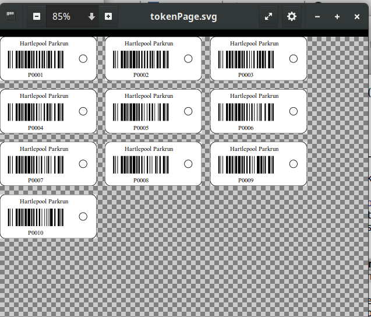Click the tokenPage.svg window title
371x317 pixels.
183,16
